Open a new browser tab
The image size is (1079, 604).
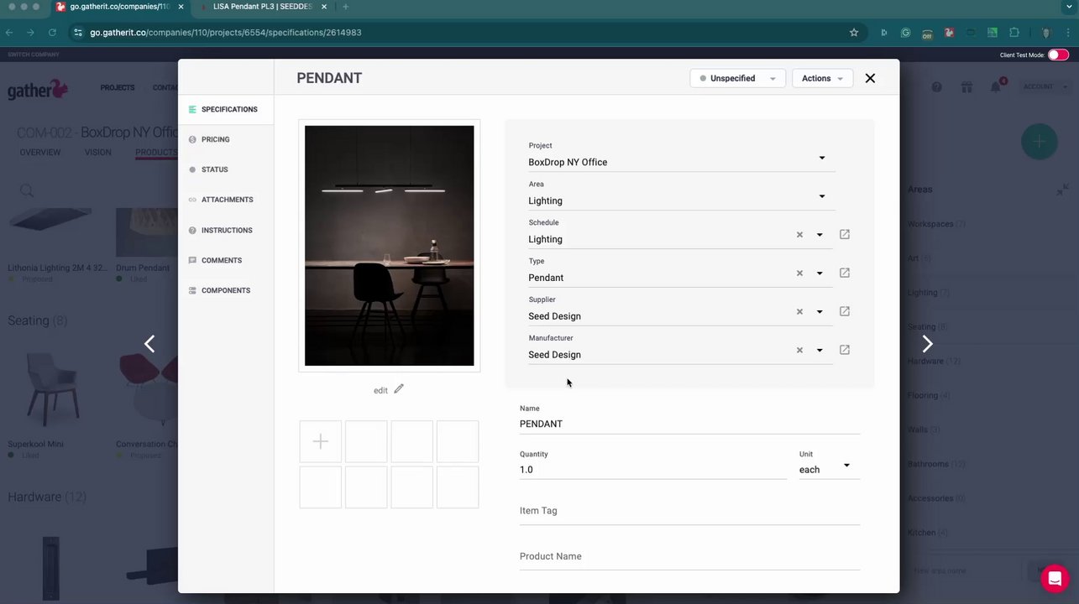[345, 7]
